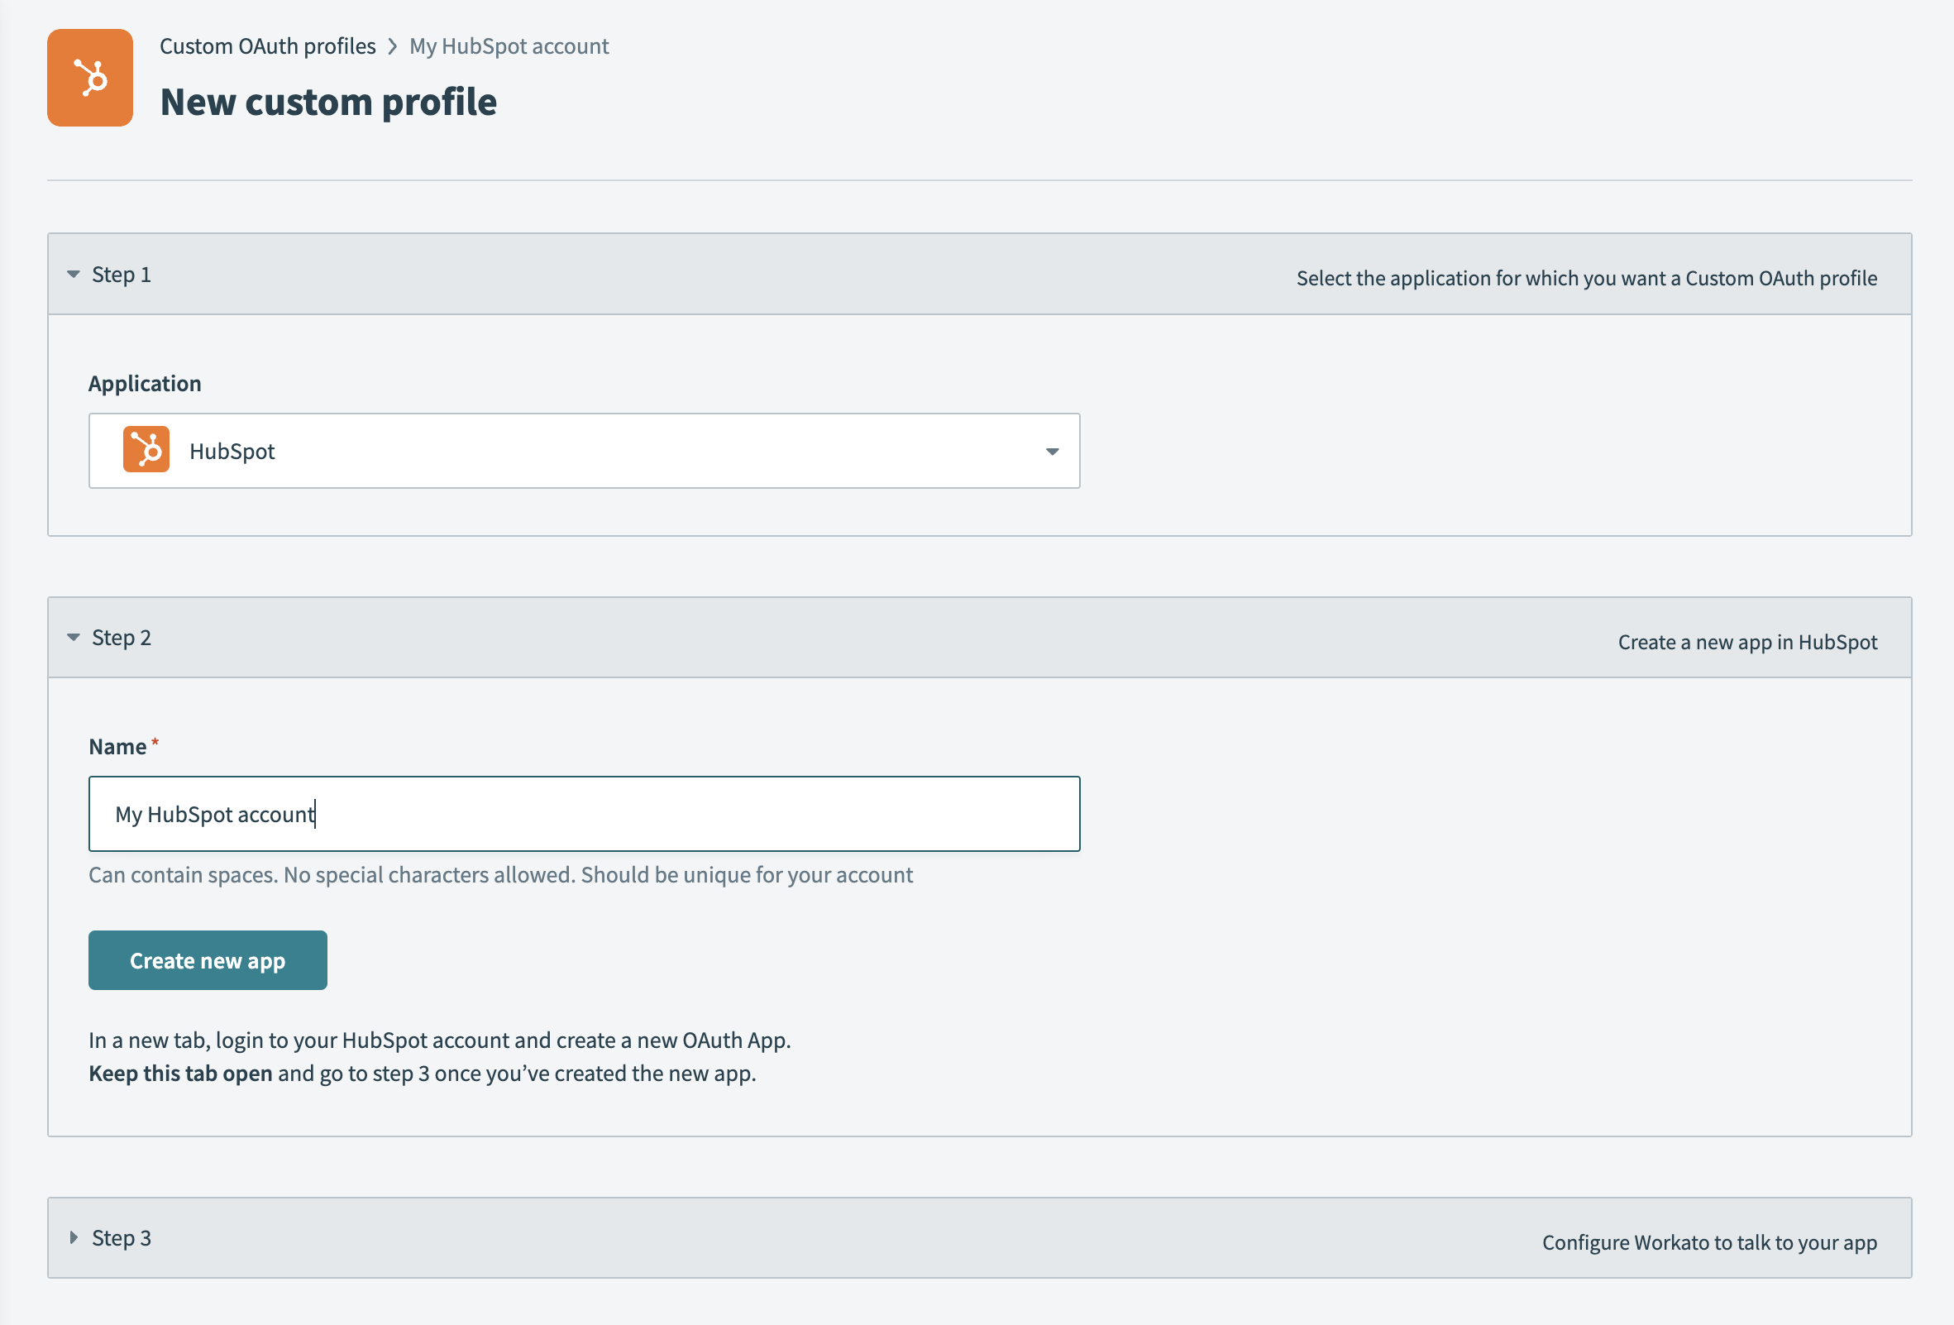
Task: Click My HubSpot account breadcrumb
Action: [509, 46]
